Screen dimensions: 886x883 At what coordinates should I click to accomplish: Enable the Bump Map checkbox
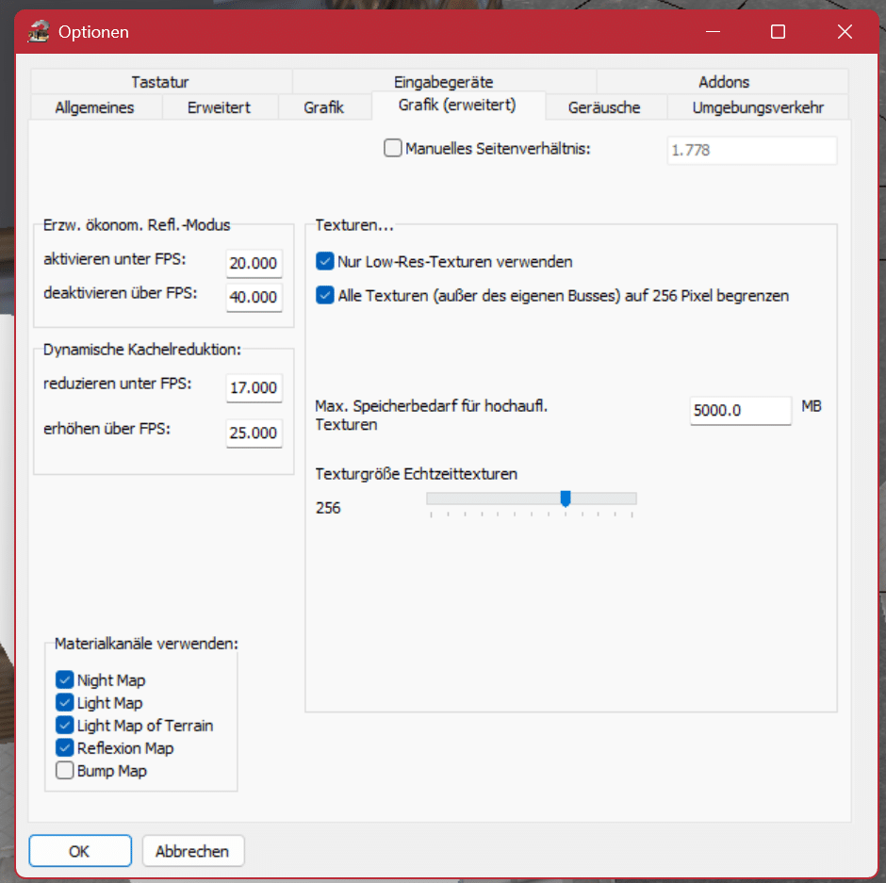[65, 770]
